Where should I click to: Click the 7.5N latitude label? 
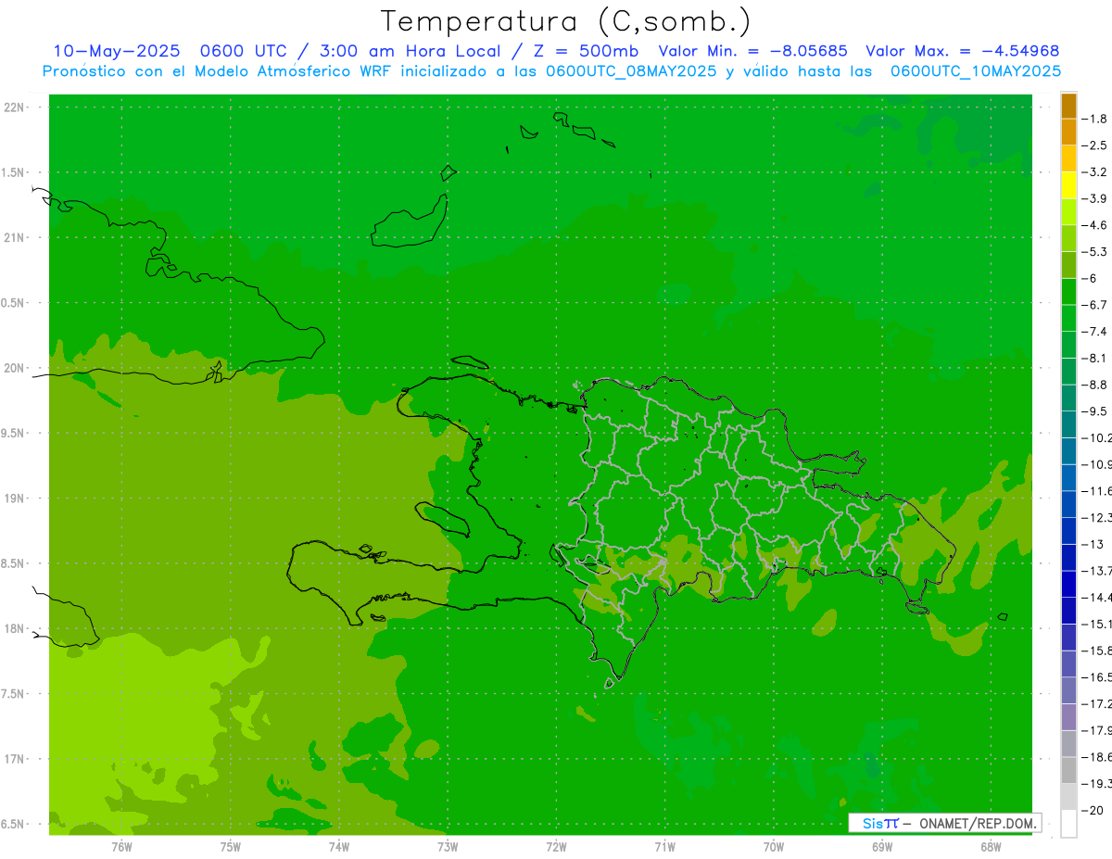click(14, 694)
